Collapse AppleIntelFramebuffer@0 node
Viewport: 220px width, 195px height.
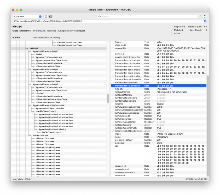(31, 51)
